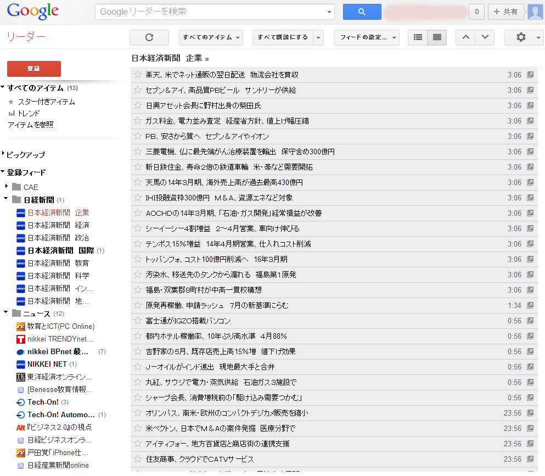Image resolution: width=545 pixels, height=476 pixels.
Task: Collapse the ニュース folder triangle
Action: (x=6, y=312)
